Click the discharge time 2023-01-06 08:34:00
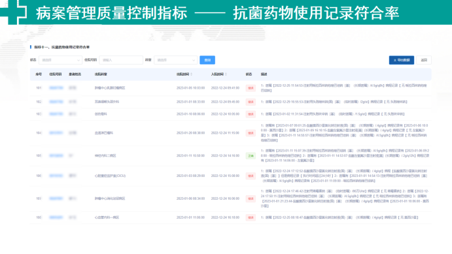452x254 pixels. coord(190,198)
